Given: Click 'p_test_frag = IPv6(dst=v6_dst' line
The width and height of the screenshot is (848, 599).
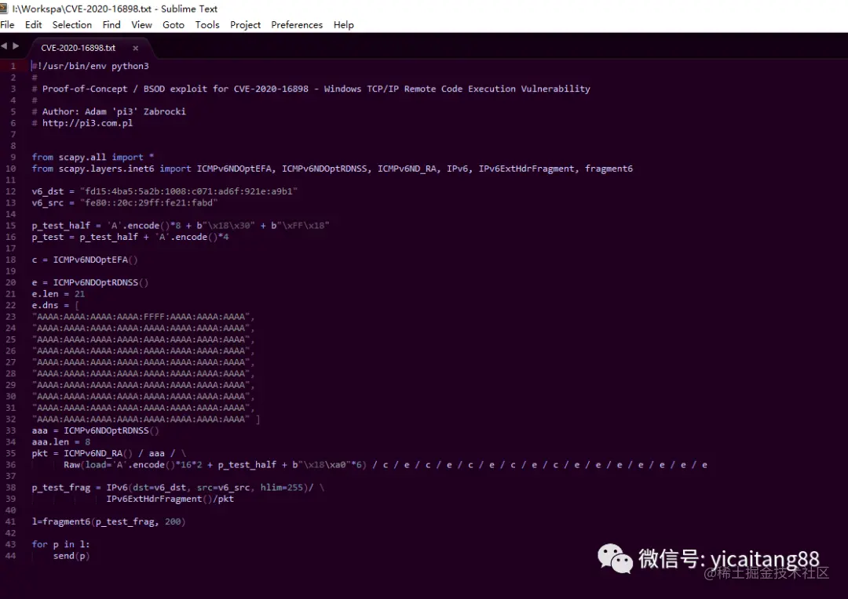Looking at the screenshot, I should 178,487.
